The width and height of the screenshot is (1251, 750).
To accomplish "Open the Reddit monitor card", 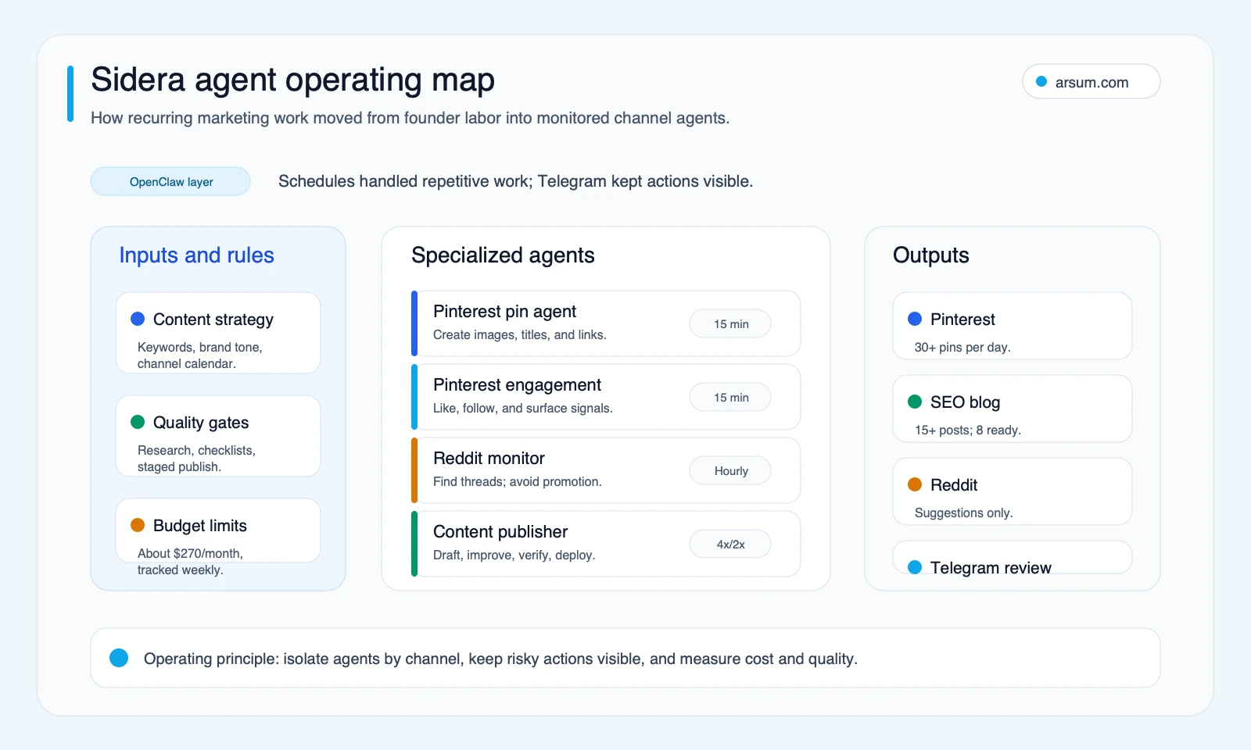I will pyautogui.click(x=606, y=470).
